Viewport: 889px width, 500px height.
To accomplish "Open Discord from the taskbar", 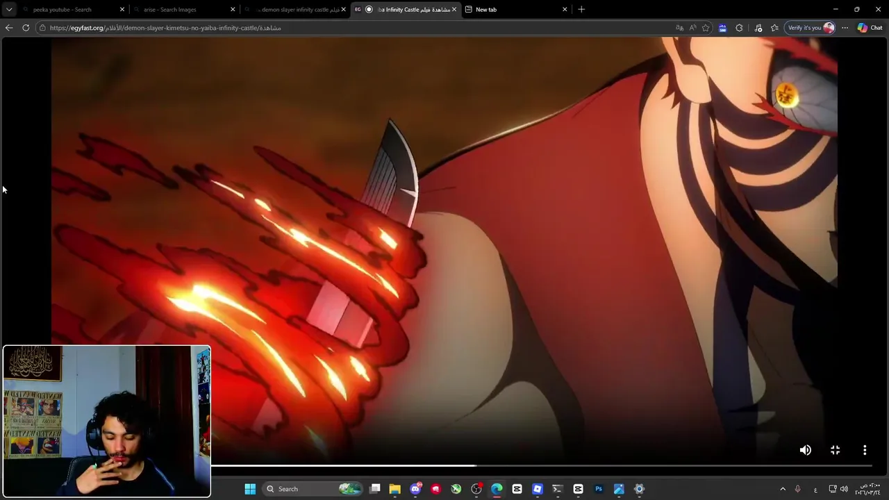I will coord(415,489).
